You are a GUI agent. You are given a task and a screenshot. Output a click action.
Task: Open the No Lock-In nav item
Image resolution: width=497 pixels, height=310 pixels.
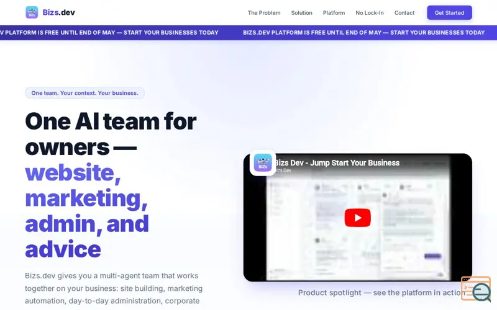coord(369,13)
